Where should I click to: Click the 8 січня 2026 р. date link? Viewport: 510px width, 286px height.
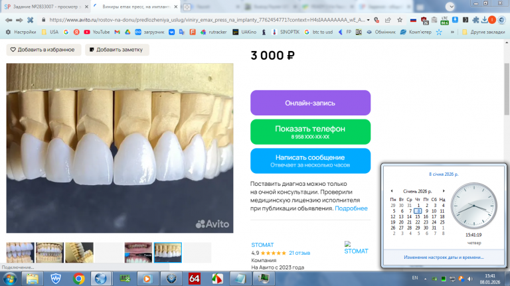(444, 175)
